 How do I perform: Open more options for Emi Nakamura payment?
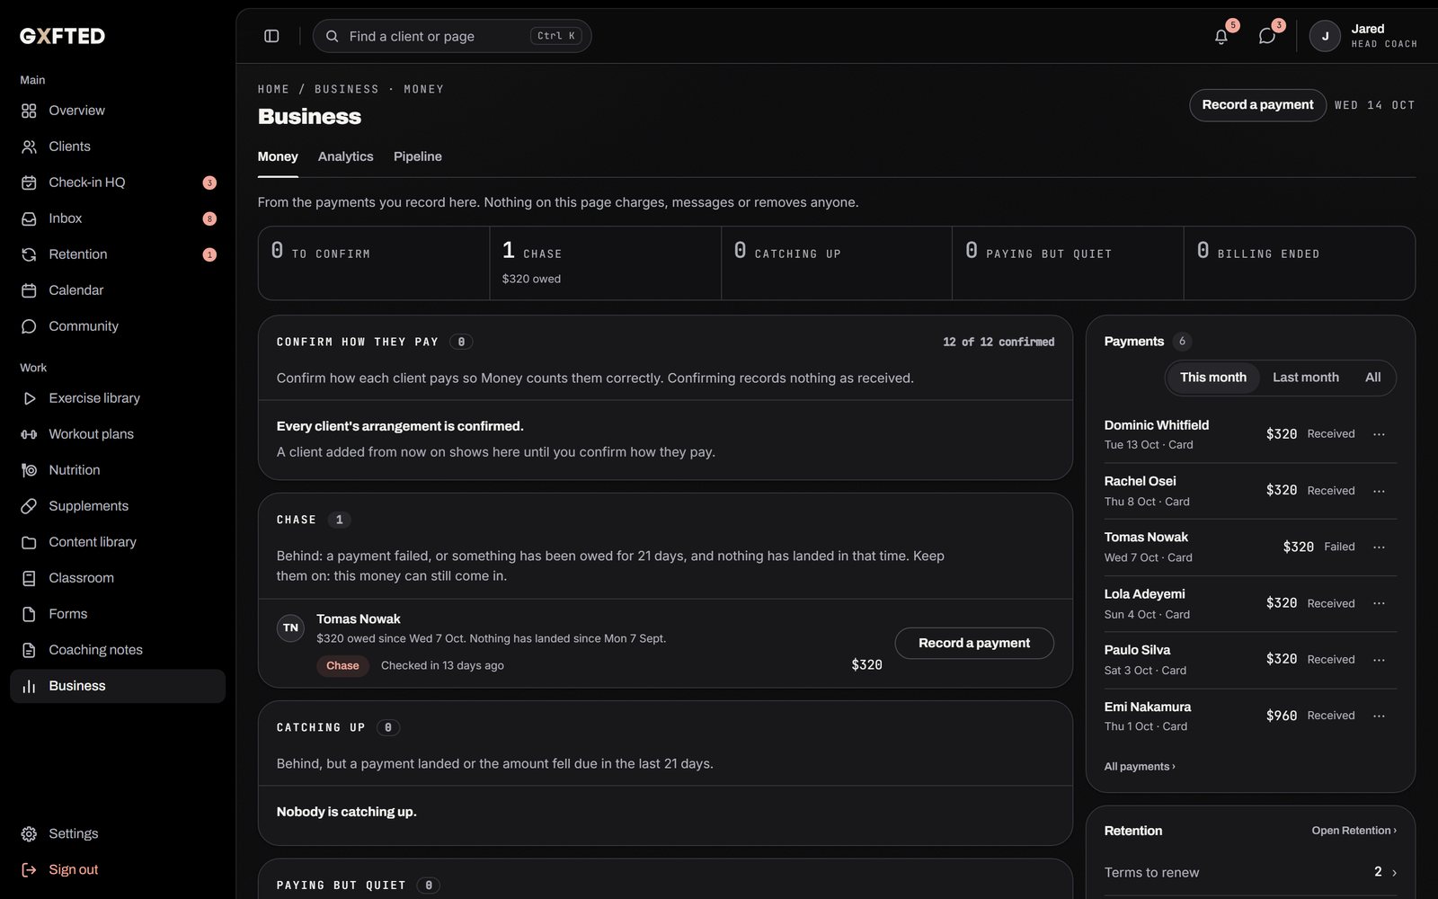tap(1379, 716)
